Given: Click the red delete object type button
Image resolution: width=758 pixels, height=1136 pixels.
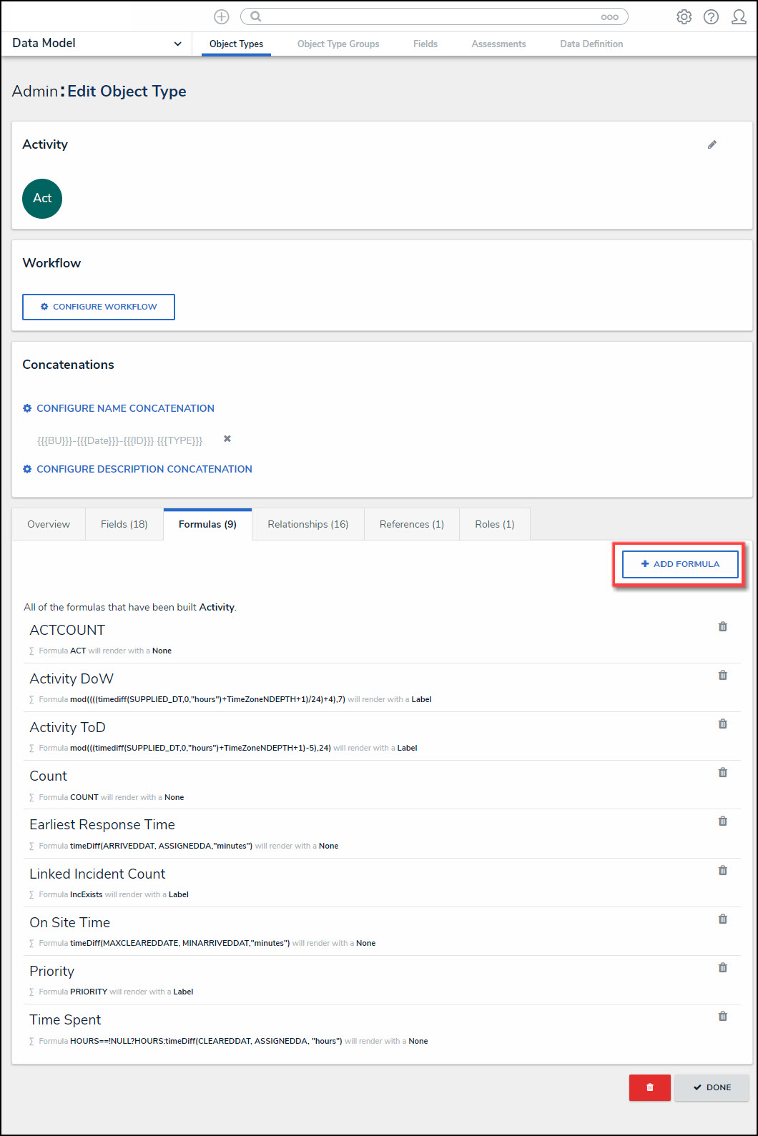Looking at the screenshot, I should click(649, 1087).
